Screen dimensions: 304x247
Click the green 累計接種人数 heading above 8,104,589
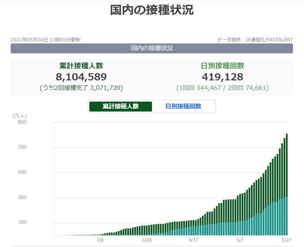tap(81, 66)
